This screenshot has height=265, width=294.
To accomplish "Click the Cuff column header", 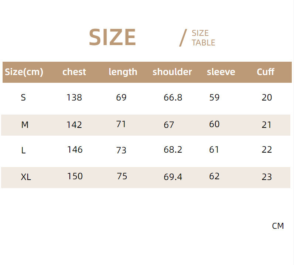I will click(266, 72).
